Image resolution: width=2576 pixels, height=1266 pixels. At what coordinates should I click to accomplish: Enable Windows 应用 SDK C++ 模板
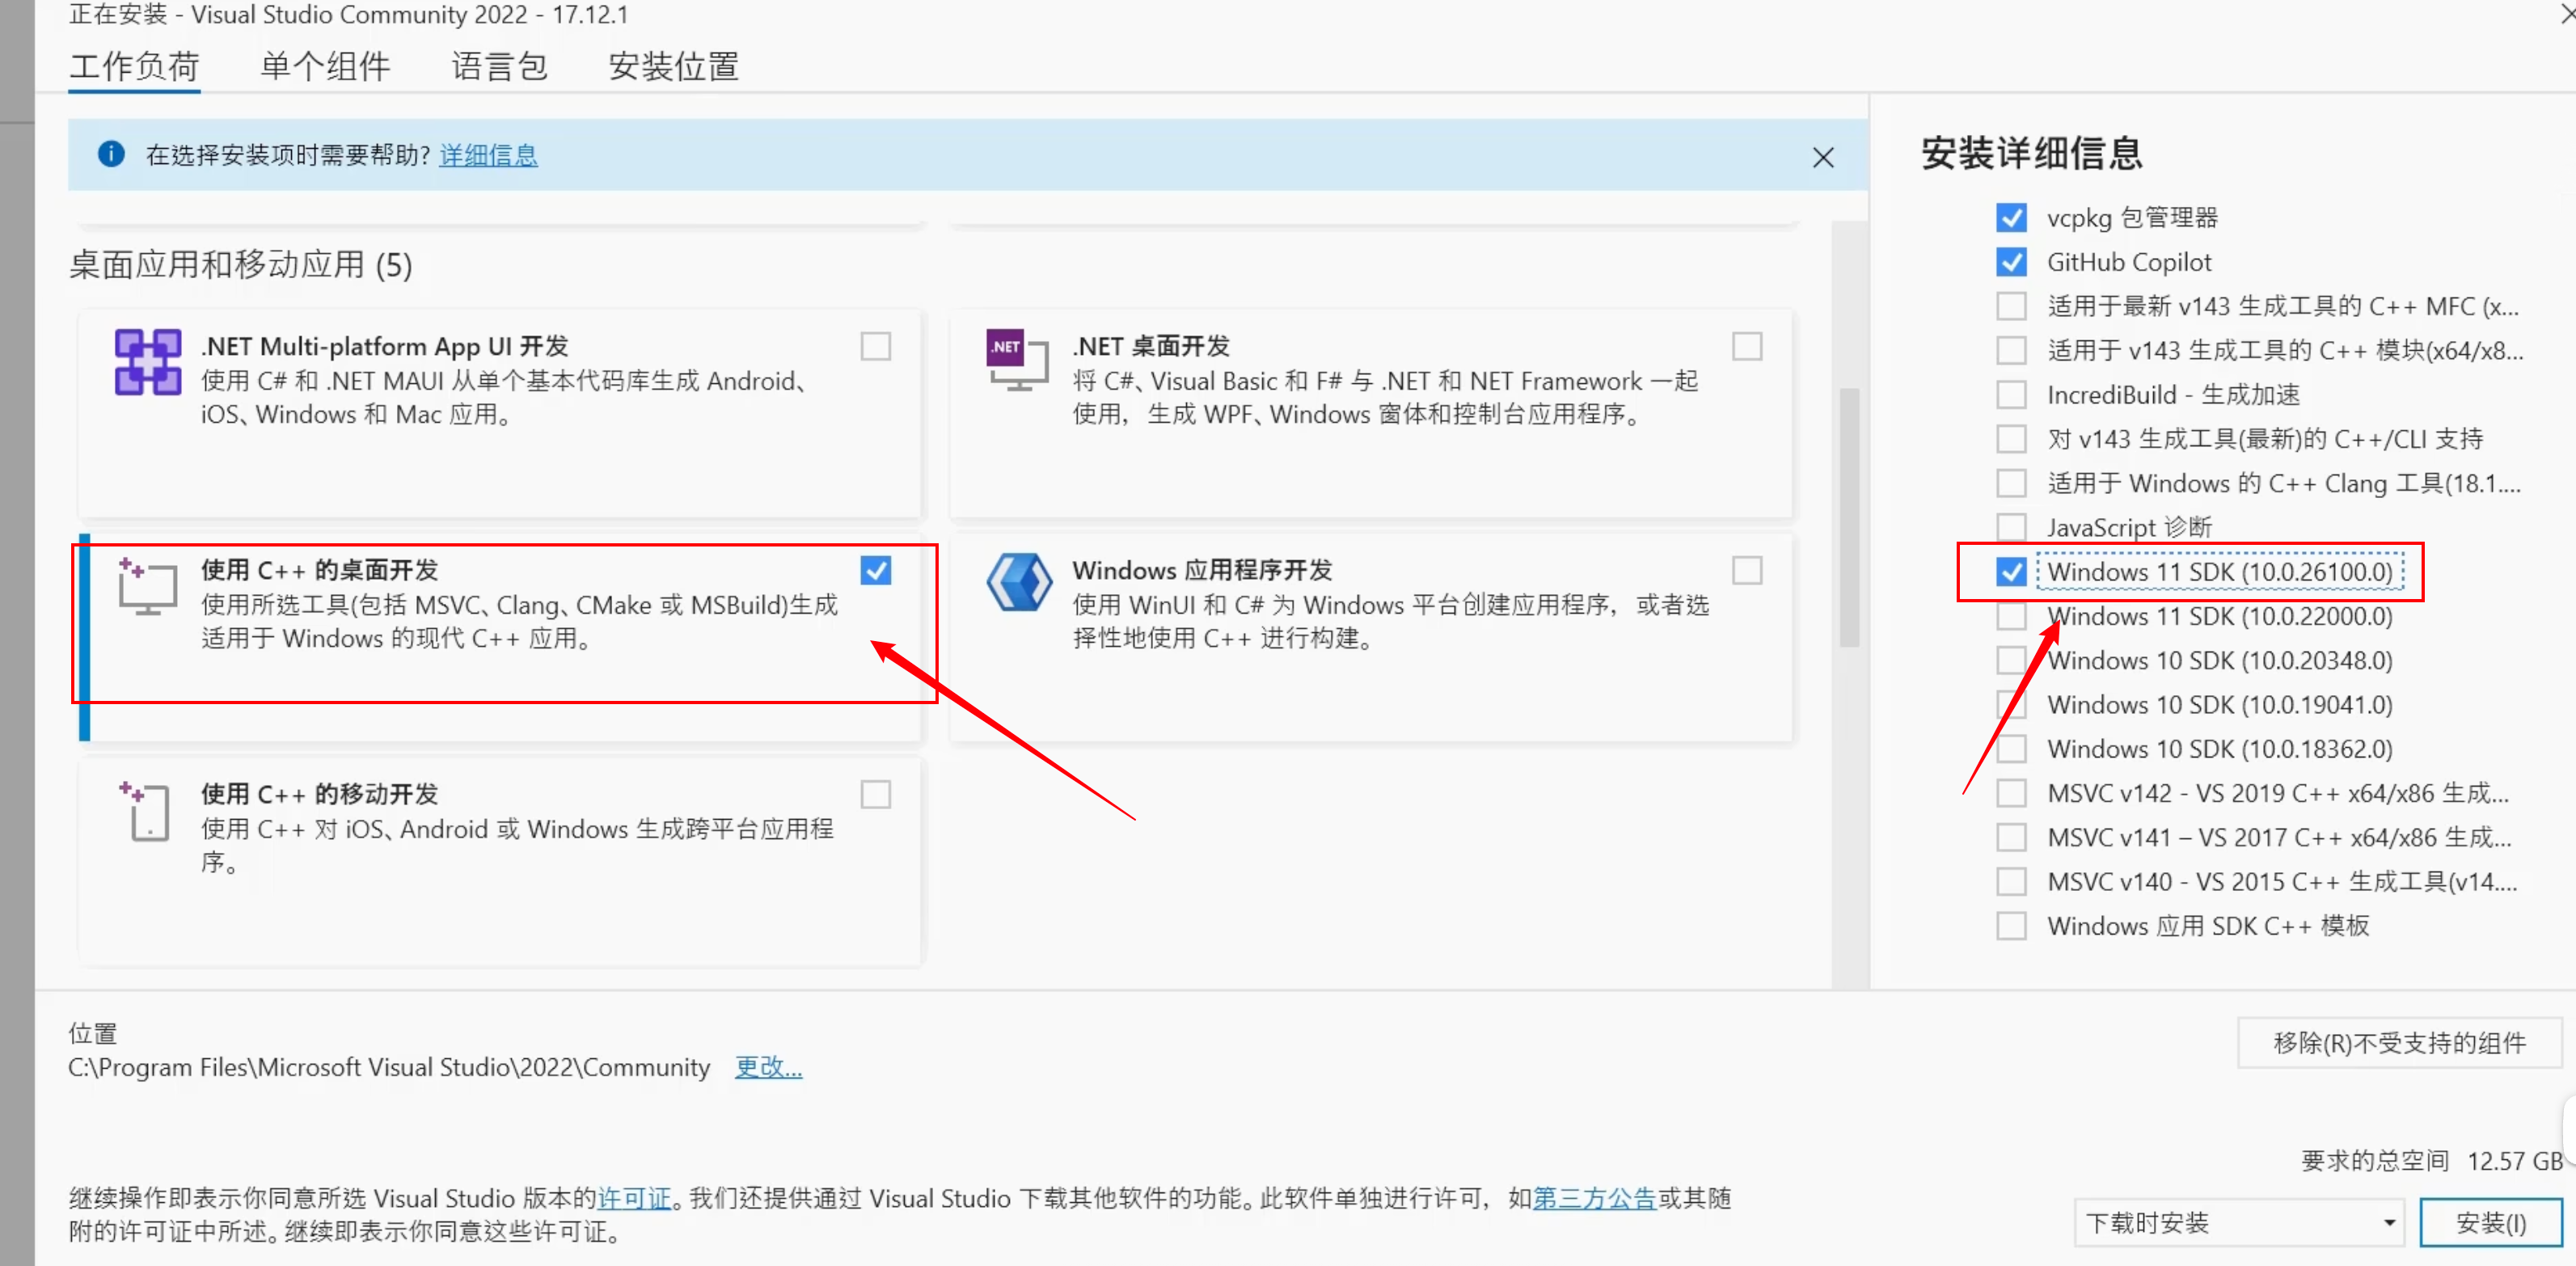[2011, 925]
